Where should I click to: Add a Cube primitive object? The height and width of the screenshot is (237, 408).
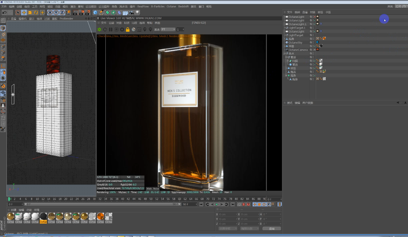tap(95, 12)
